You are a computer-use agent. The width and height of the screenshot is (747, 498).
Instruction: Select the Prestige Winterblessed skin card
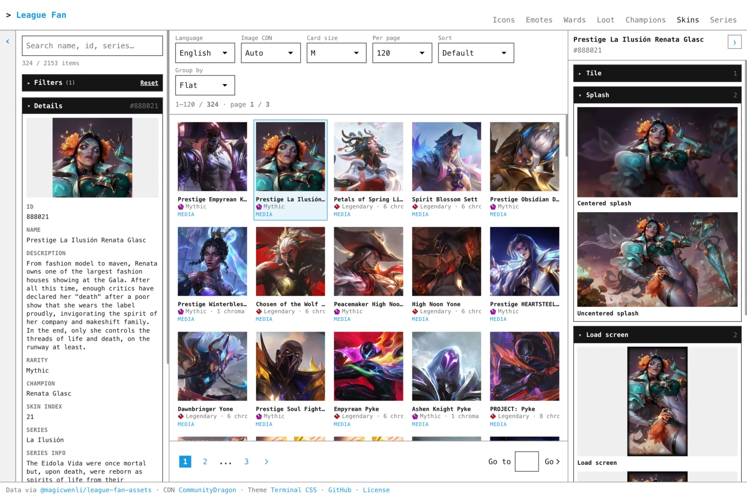pyautogui.click(x=213, y=274)
